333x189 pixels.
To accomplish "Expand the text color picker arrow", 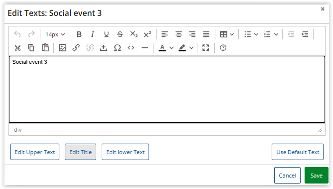I will coord(171,48).
